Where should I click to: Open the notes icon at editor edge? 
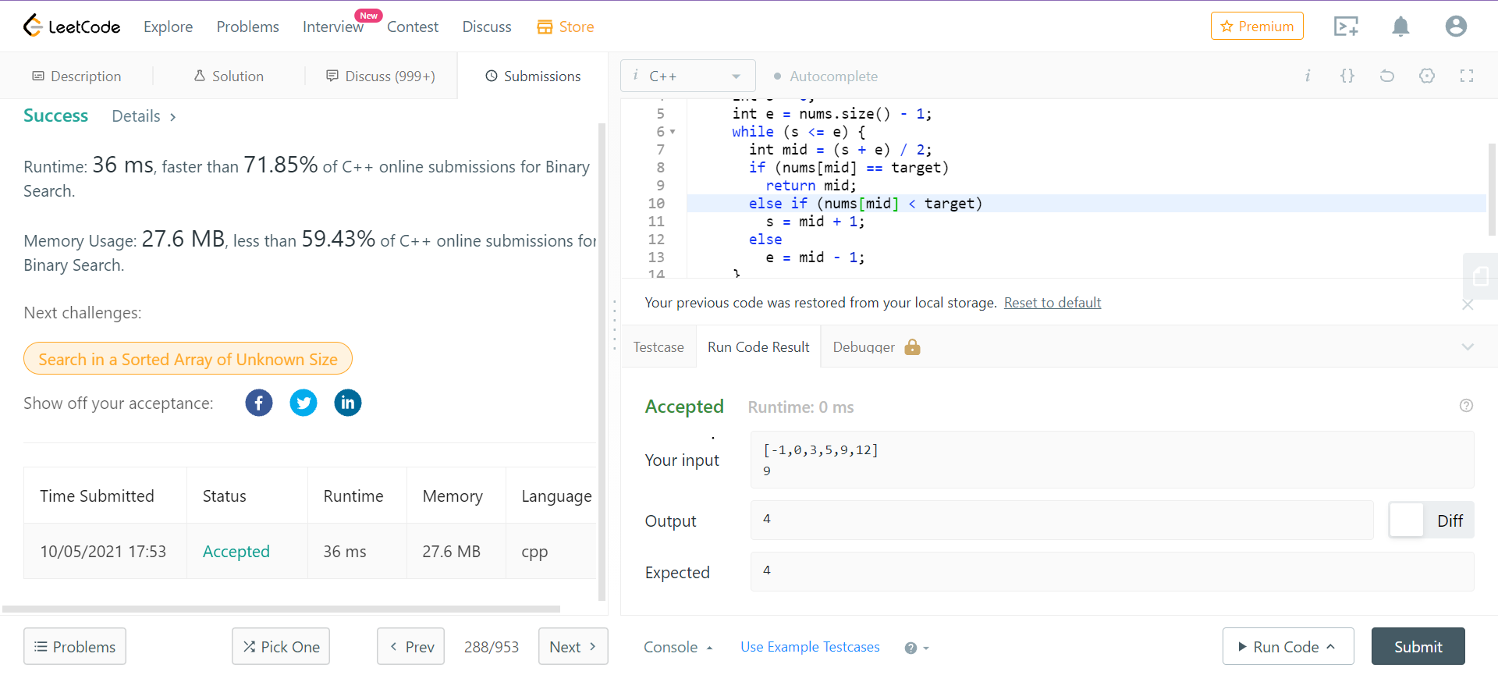(1481, 276)
